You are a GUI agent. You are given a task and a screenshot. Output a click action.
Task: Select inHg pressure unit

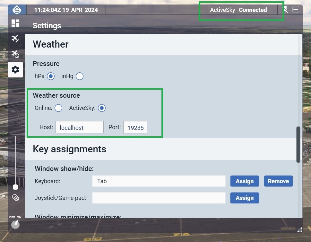(x=80, y=76)
